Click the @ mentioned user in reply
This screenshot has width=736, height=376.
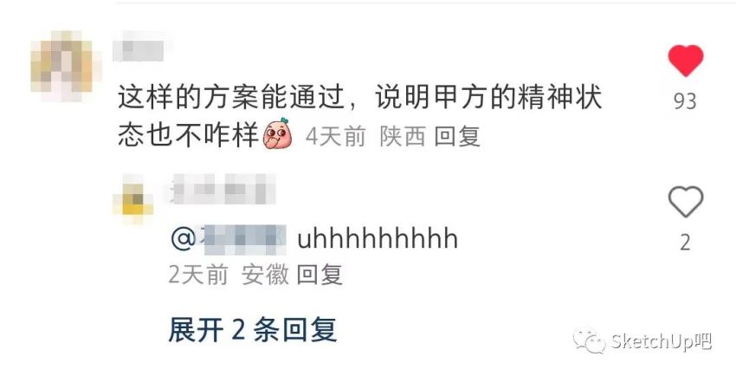click(x=229, y=239)
